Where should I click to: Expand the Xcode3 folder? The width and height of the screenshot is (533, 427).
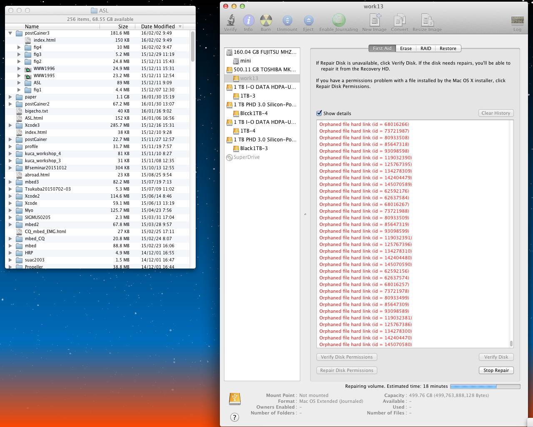pyautogui.click(x=10, y=125)
